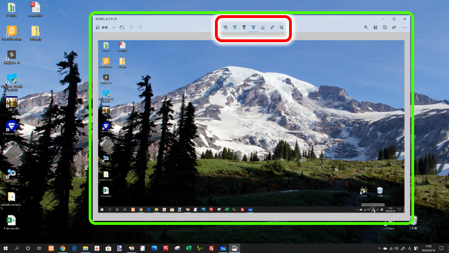Select the Windows 10 shield desktop shortcut
This screenshot has width=449, height=253.
(11, 82)
